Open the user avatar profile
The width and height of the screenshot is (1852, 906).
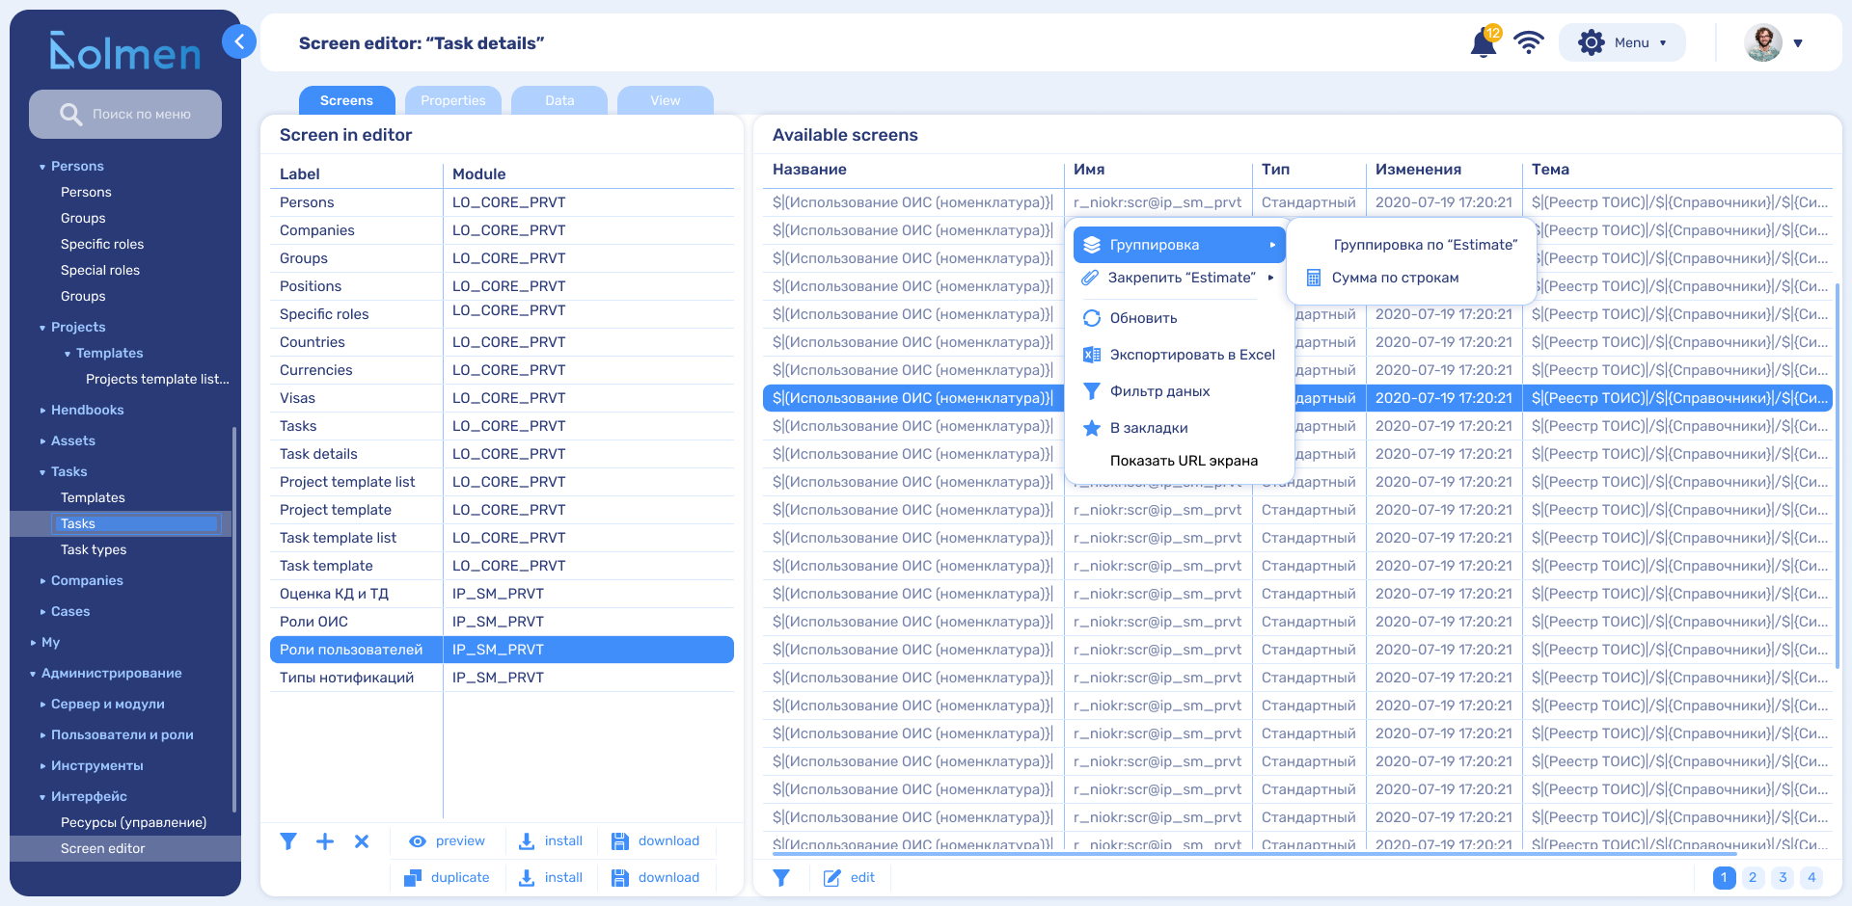pyautogui.click(x=1763, y=42)
